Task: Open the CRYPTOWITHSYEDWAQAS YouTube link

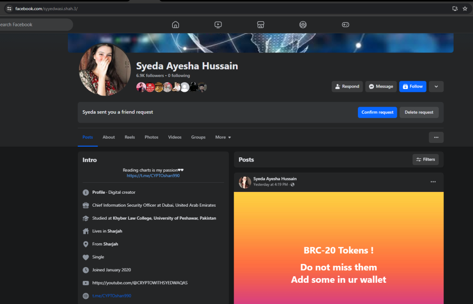Action: [x=140, y=283]
